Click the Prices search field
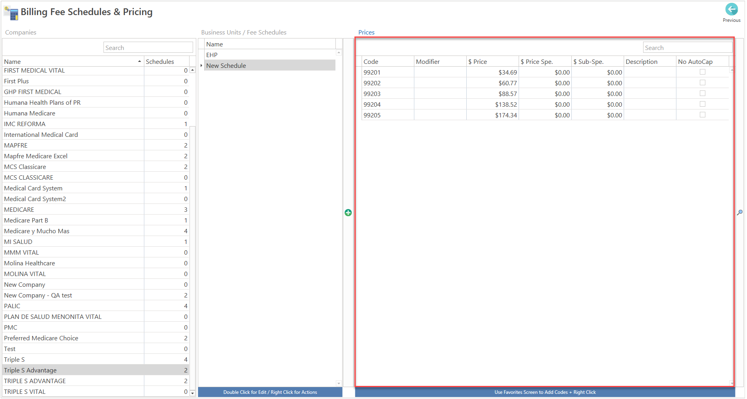Image resolution: width=747 pixels, height=399 pixels. [688, 48]
